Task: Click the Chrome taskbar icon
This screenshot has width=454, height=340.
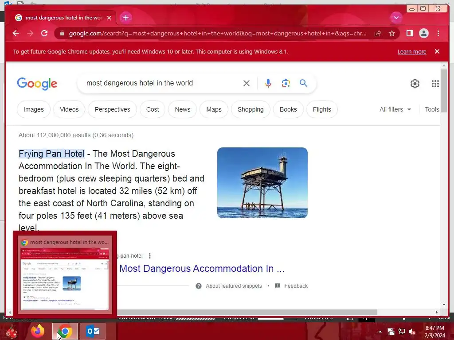Action: (x=65, y=331)
